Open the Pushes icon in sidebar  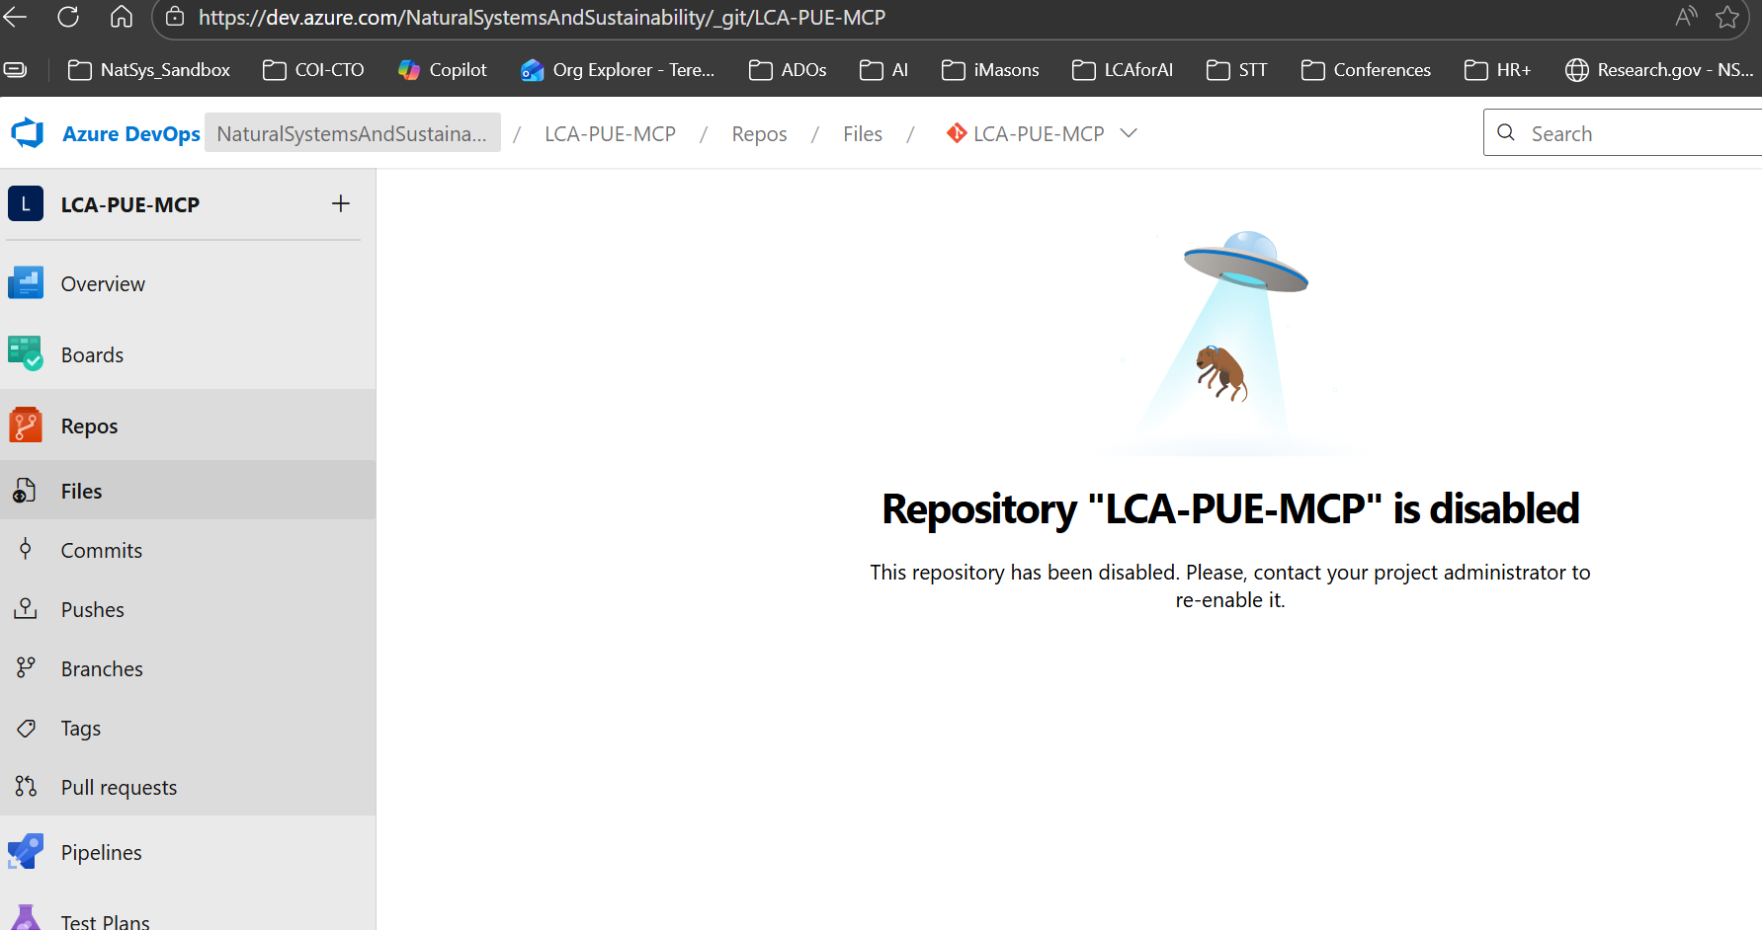click(x=26, y=609)
